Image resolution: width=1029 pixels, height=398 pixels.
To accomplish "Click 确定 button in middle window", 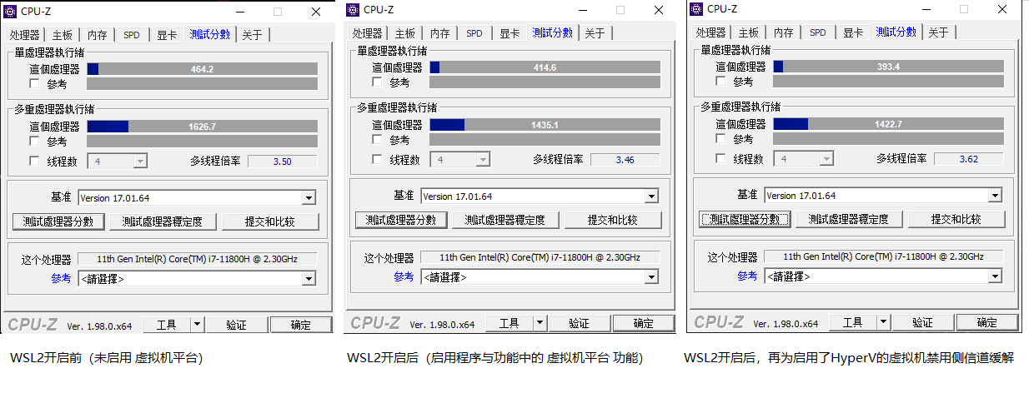I will tap(643, 323).
